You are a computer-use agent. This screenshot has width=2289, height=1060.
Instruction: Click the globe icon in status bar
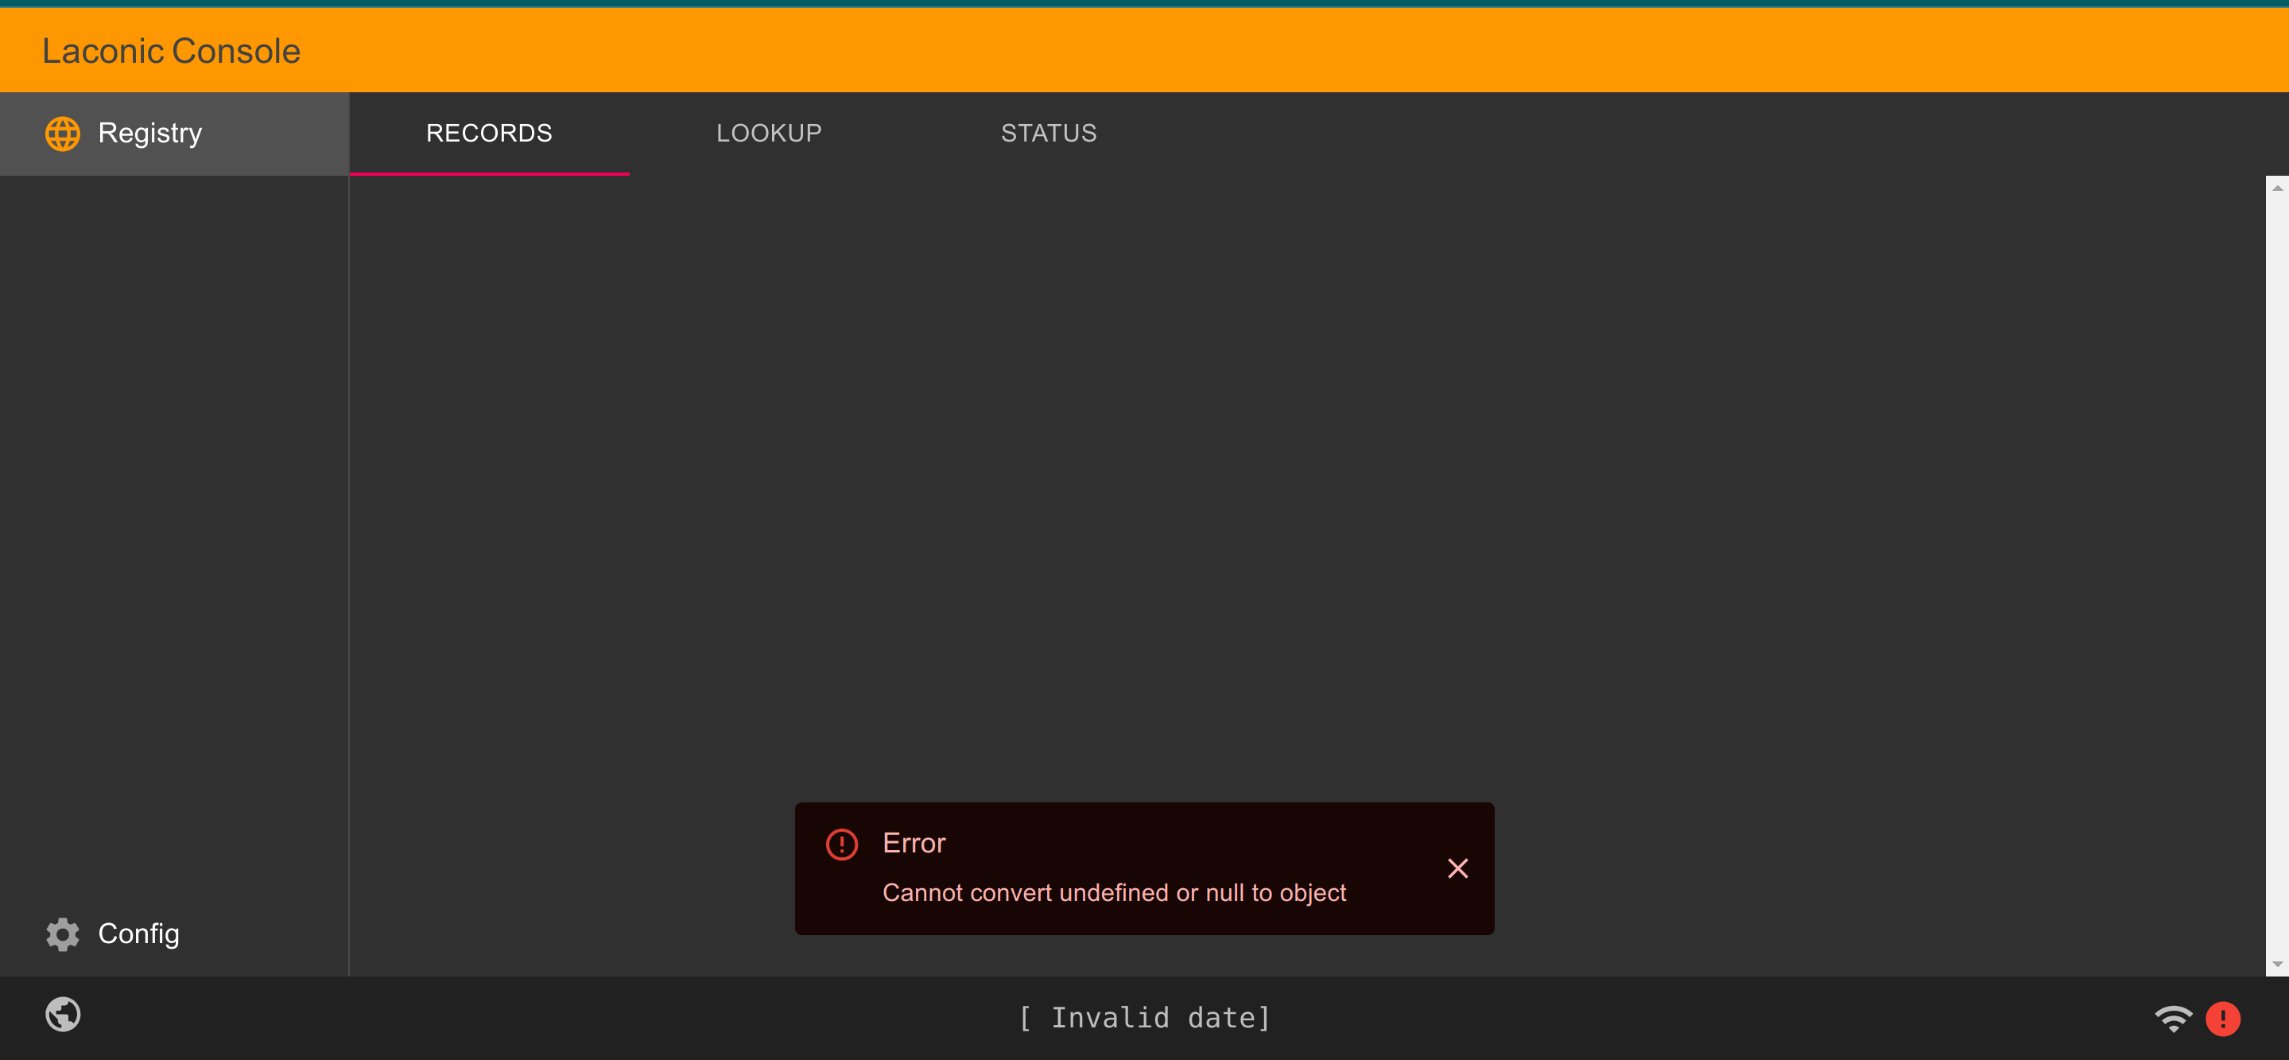pyautogui.click(x=63, y=1018)
